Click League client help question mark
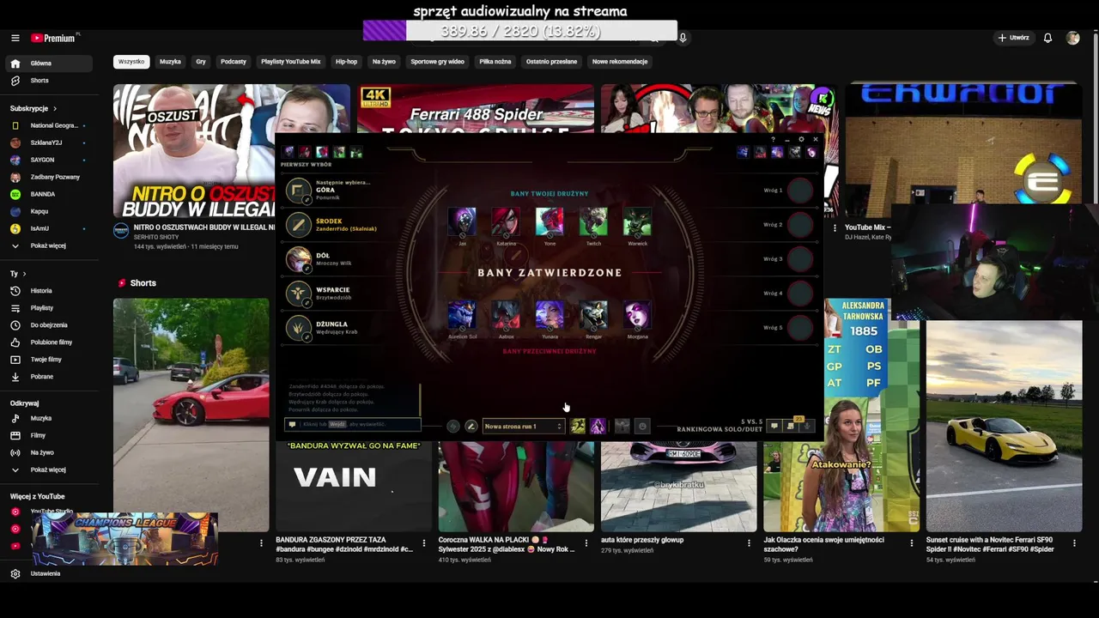 click(x=773, y=139)
